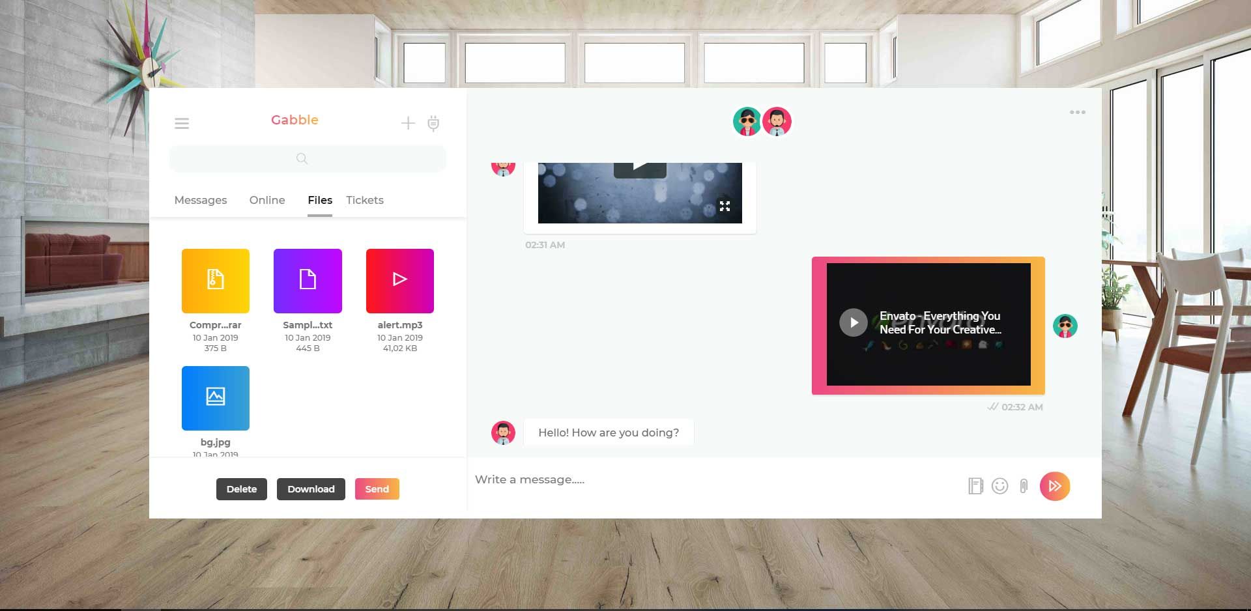Select the alert.mp3 audio file tile
The height and width of the screenshot is (611, 1251).
pyautogui.click(x=400, y=281)
